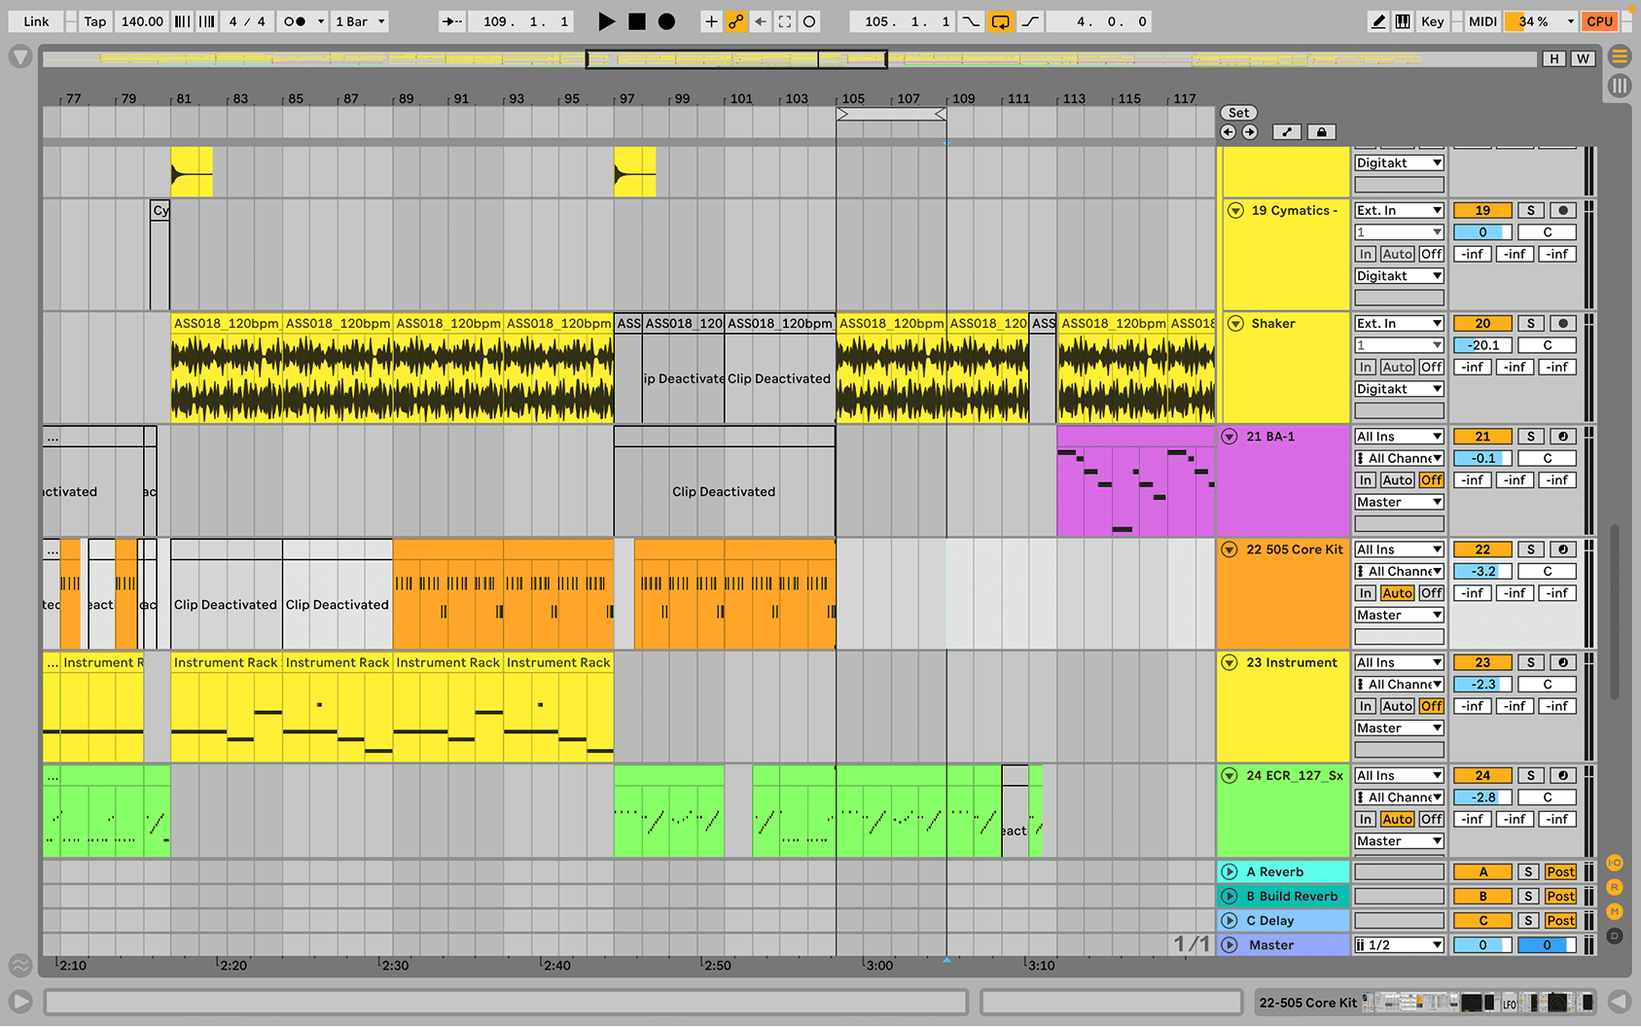Screen dimensions: 1641x1027
Task: Open the 1 Bar quantization dropdown
Action: pos(360,21)
